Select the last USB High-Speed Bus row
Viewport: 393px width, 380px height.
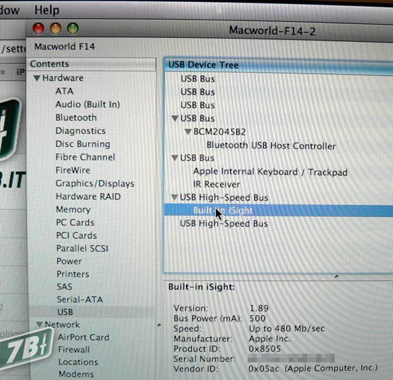pos(224,223)
